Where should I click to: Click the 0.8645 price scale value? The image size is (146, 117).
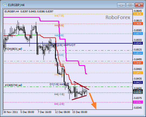[x=138, y=11]
